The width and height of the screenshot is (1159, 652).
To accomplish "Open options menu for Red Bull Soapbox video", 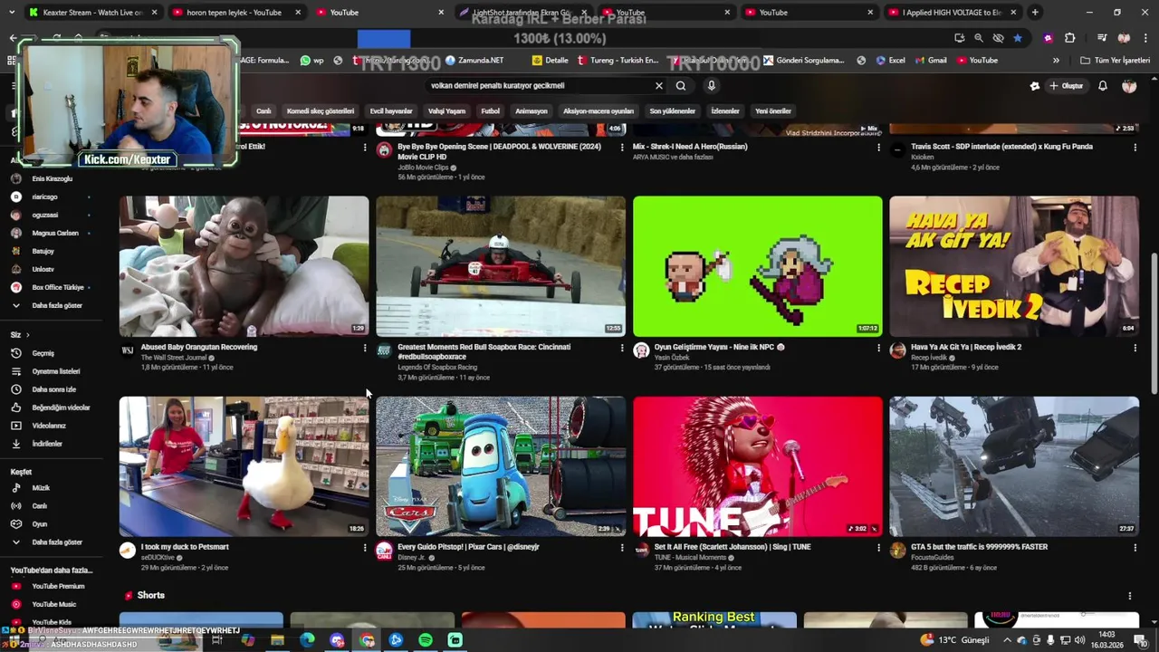I will pyautogui.click(x=622, y=348).
